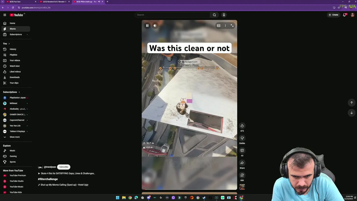The width and height of the screenshot is (357, 201).
Task: Open the Create menu
Action: tap(333, 15)
